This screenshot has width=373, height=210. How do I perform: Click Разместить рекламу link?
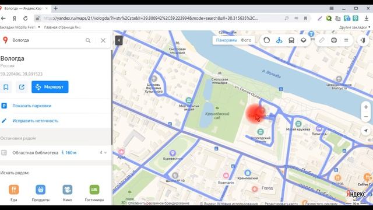(x=321, y=204)
